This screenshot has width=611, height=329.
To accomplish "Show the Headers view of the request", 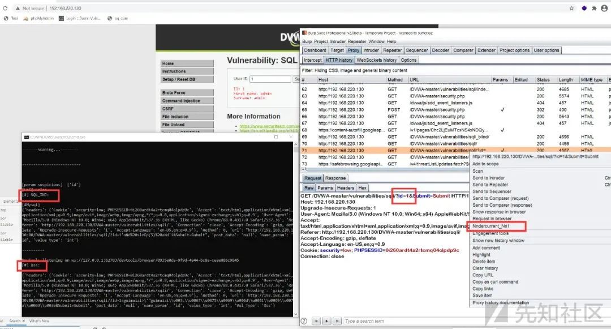I will [346, 188].
